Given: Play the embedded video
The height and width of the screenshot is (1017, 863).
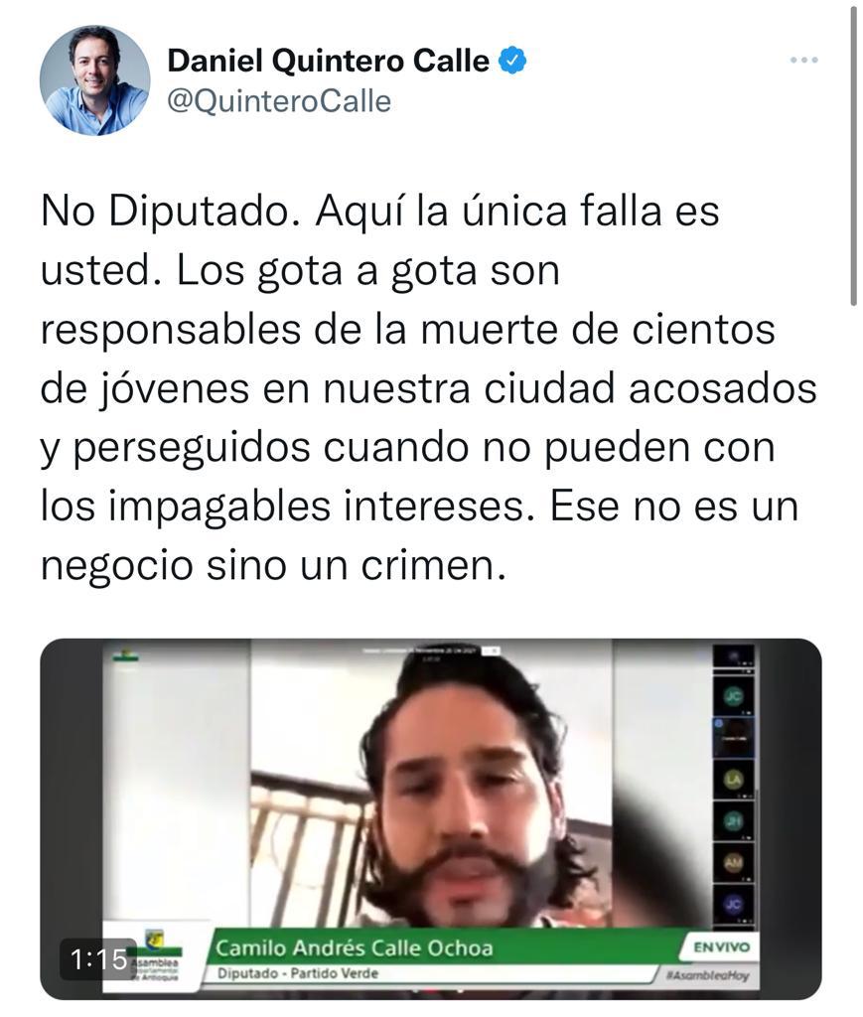Looking at the screenshot, I should click(x=431, y=818).
